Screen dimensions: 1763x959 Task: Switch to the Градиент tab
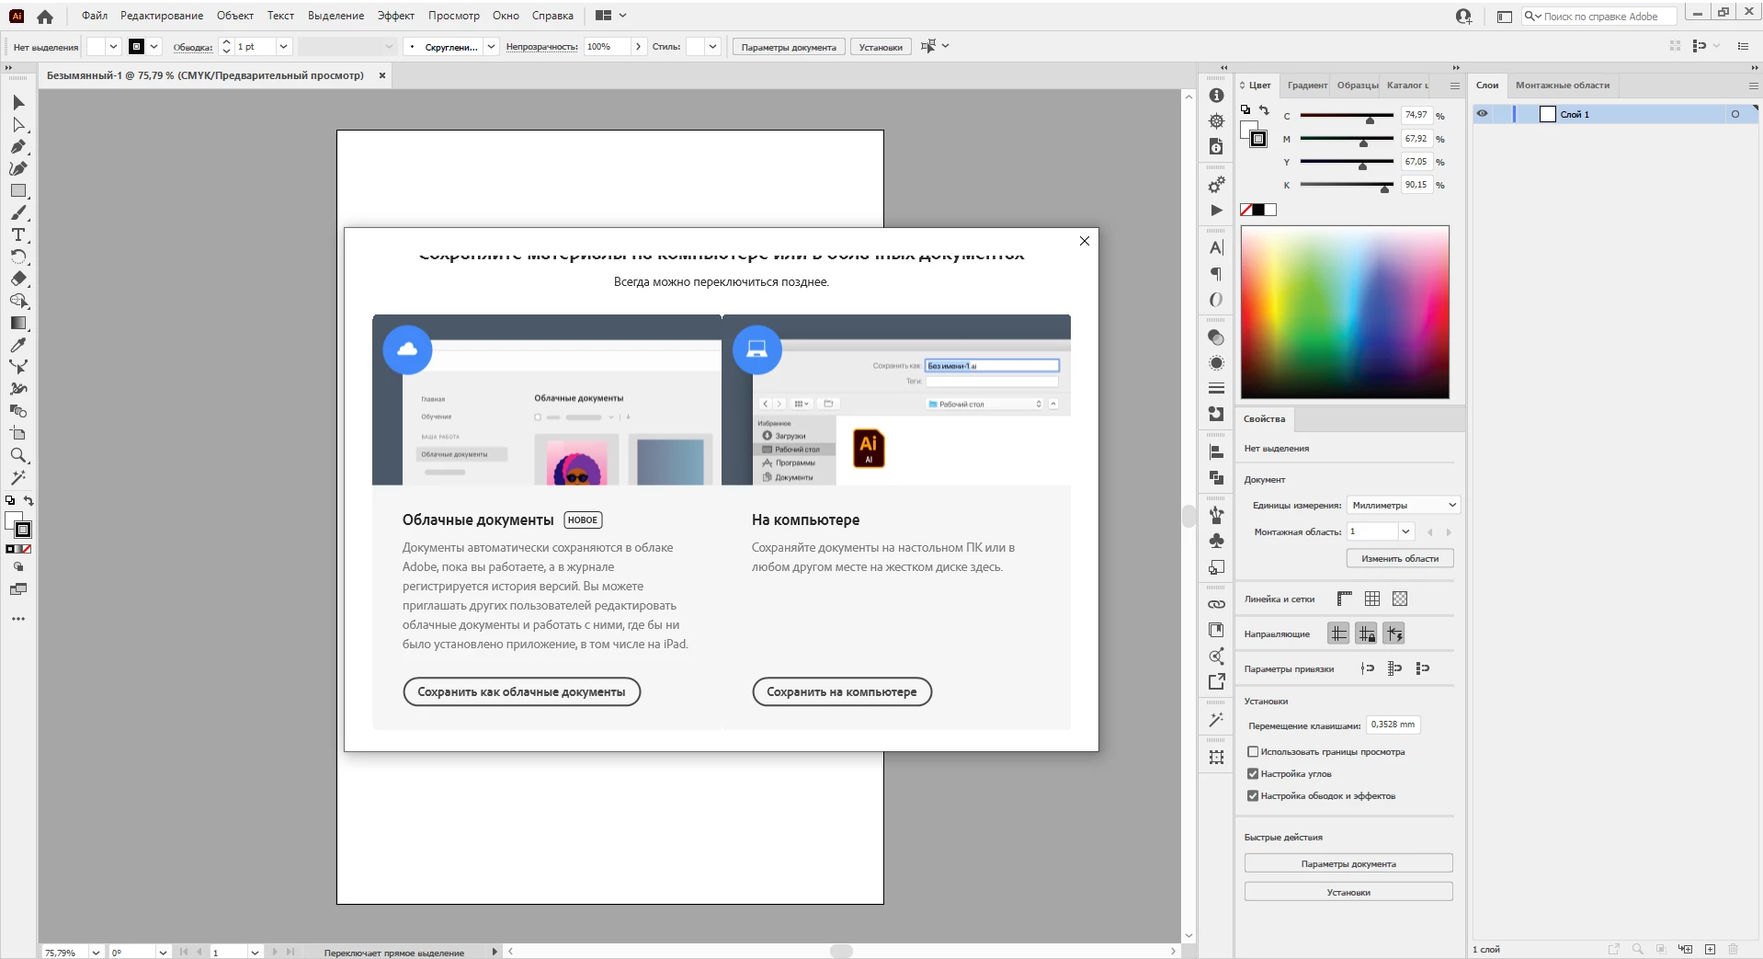(x=1307, y=86)
